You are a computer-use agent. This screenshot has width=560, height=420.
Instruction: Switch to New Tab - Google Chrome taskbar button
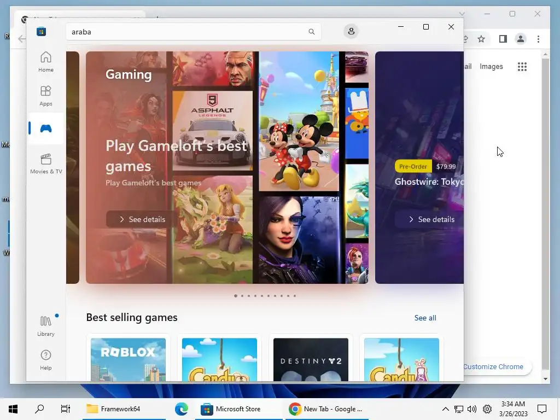pyautogui.click(x=327, y=409)
